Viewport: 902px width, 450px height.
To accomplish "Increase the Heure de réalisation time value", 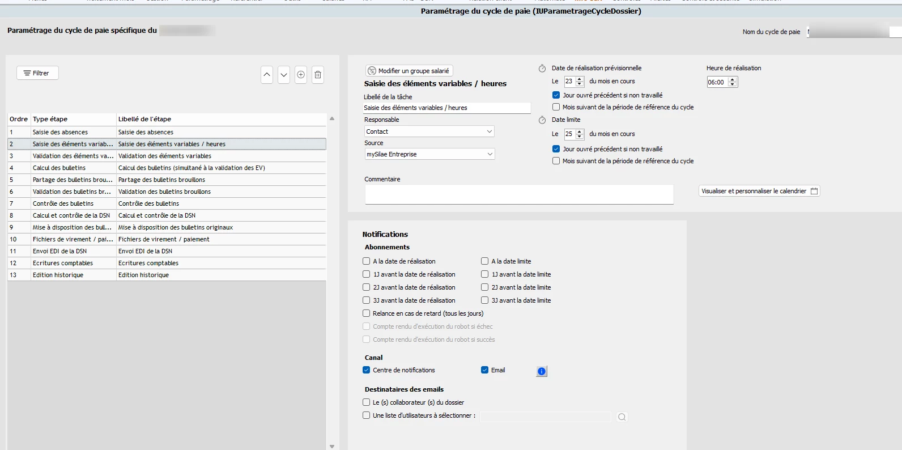I will [732, 79].
